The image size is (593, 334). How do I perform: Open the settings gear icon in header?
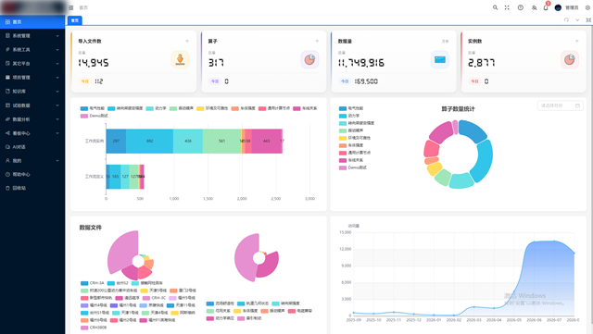point(587,7)
